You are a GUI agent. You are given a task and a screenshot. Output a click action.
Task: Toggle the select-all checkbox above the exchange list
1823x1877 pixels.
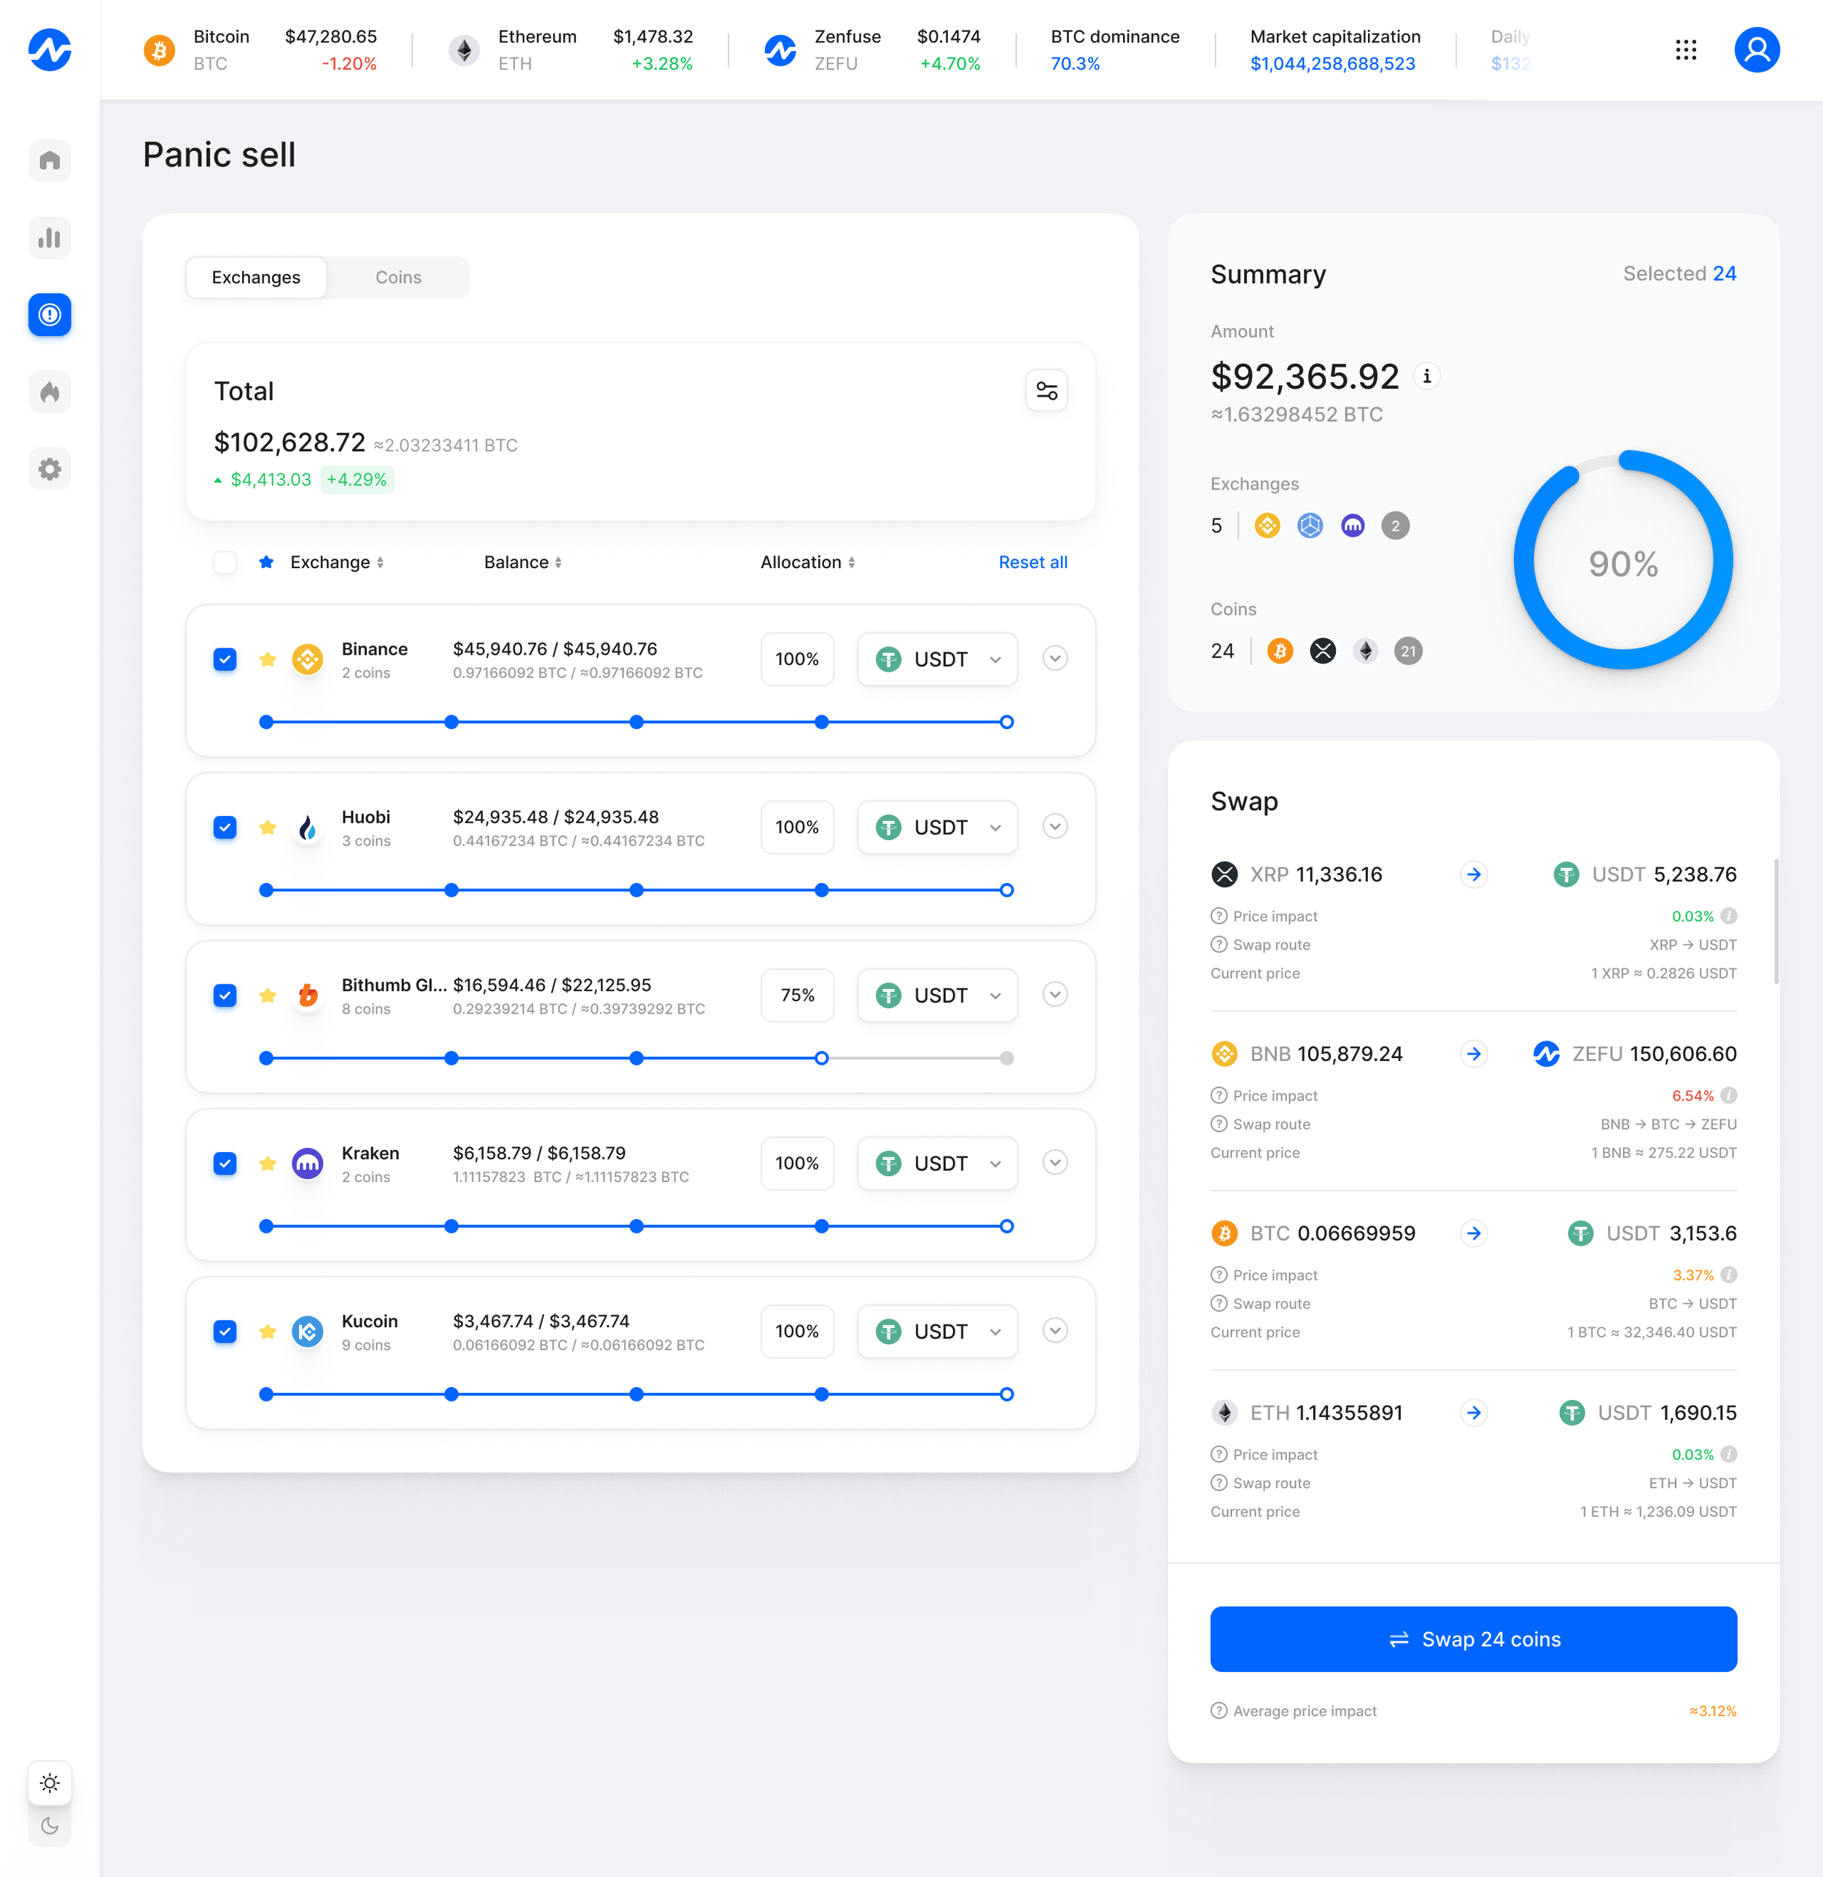225,562
